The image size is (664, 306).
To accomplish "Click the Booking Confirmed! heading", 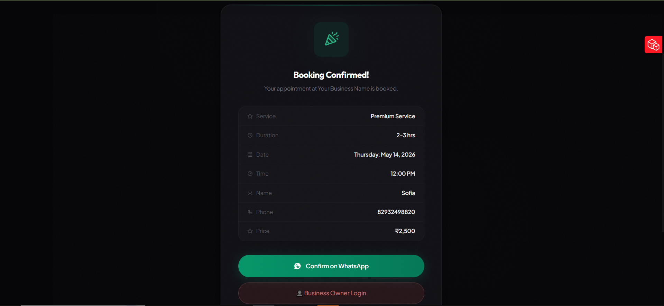I will point(331,75).
